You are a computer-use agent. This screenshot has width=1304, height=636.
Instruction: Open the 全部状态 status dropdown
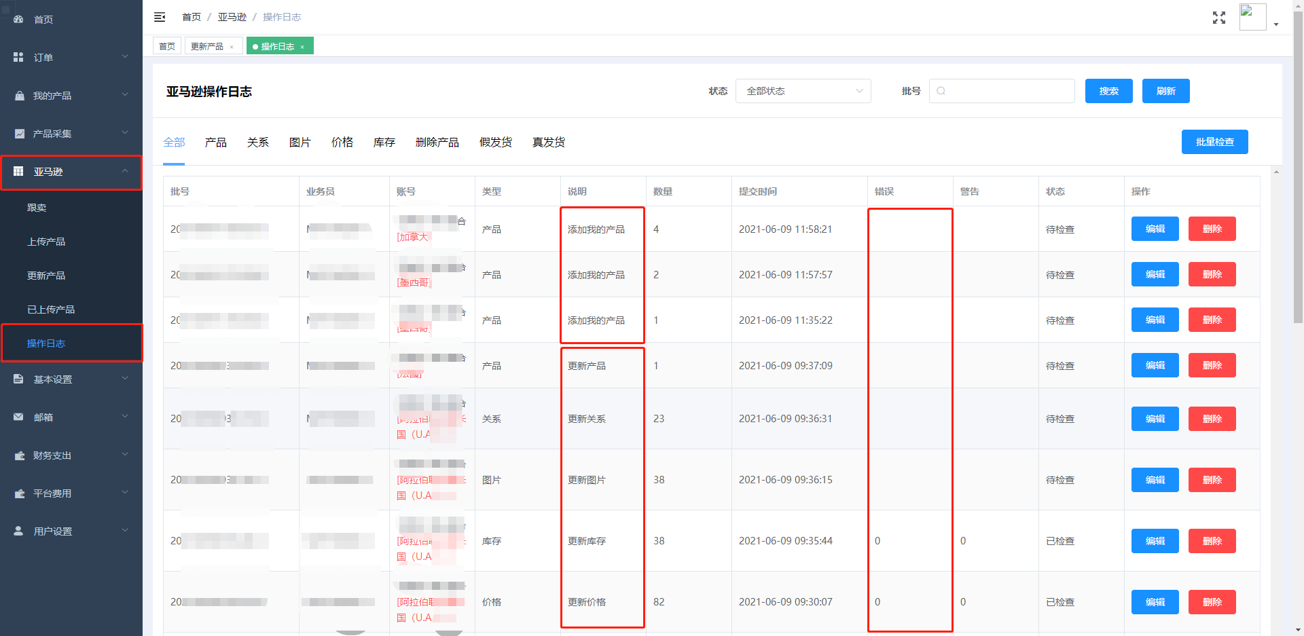(x=803, y=91)
